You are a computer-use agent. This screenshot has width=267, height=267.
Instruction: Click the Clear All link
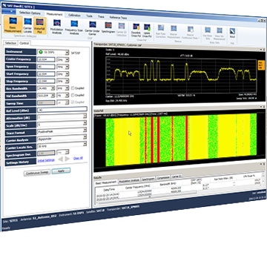pyautogui.click(x=78, y=158)
